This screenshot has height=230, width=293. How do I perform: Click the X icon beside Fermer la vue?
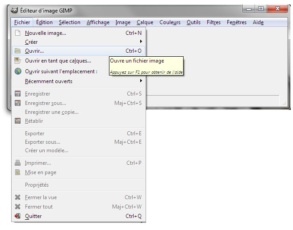(x=18, y=197)
